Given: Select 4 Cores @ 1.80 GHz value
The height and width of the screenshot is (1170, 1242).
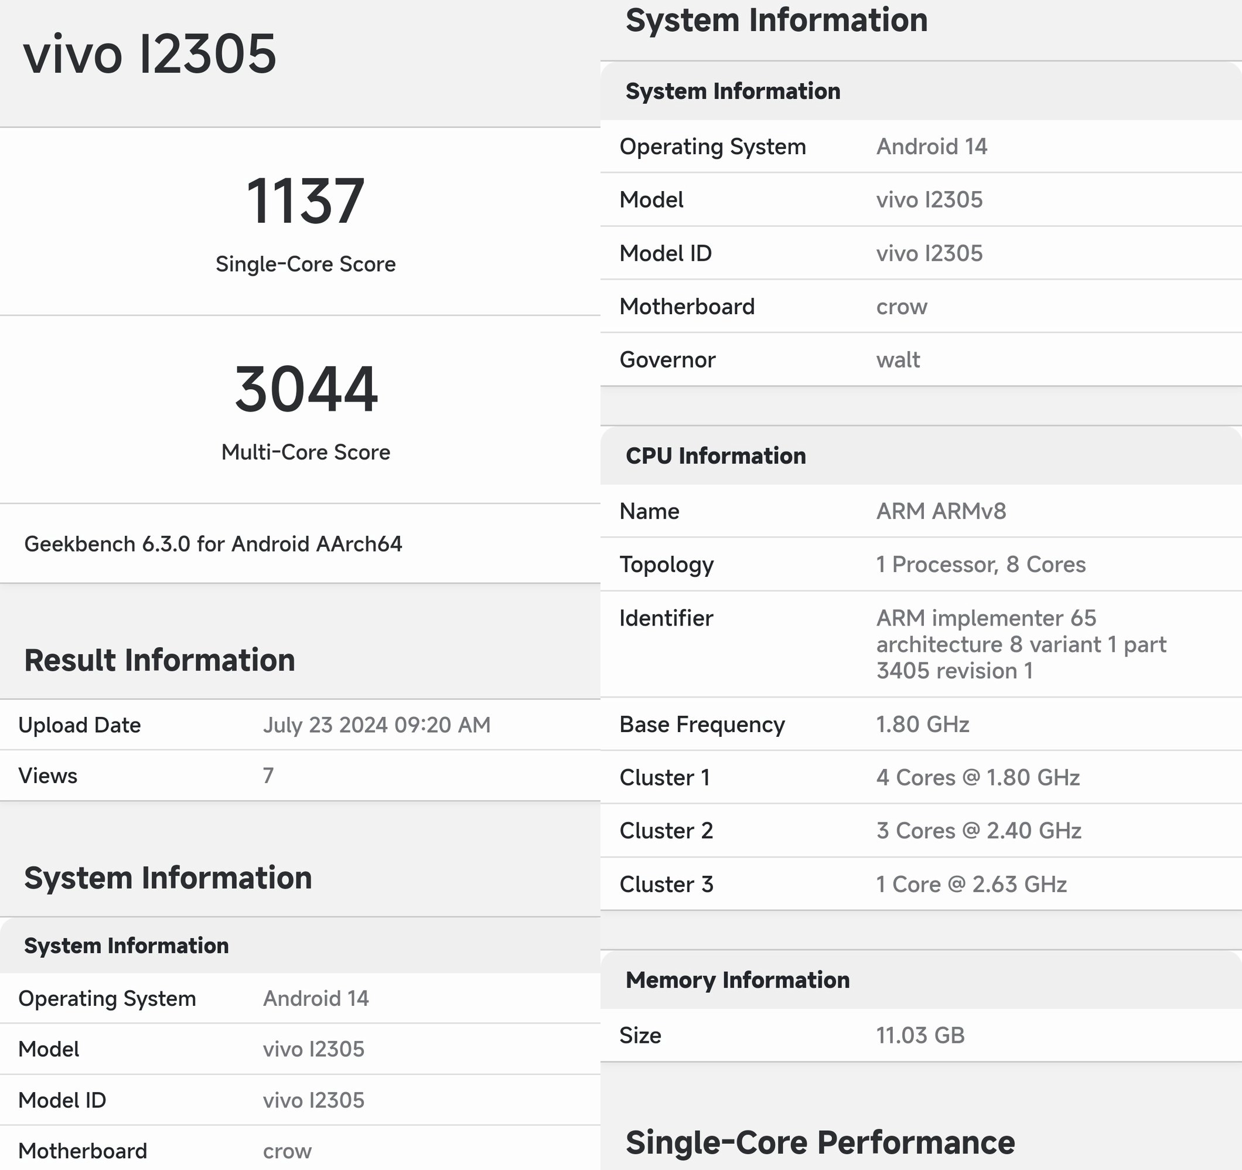Looking at the screenshot, I should tap(978, 778).
